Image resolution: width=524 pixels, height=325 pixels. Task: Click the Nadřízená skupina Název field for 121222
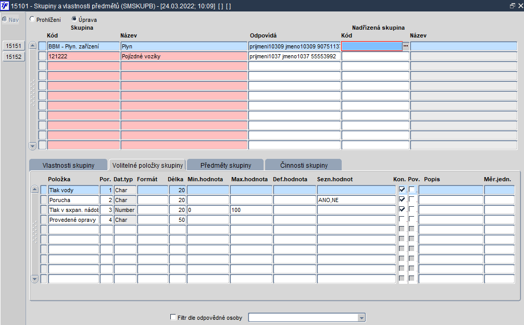click(464, 56)
